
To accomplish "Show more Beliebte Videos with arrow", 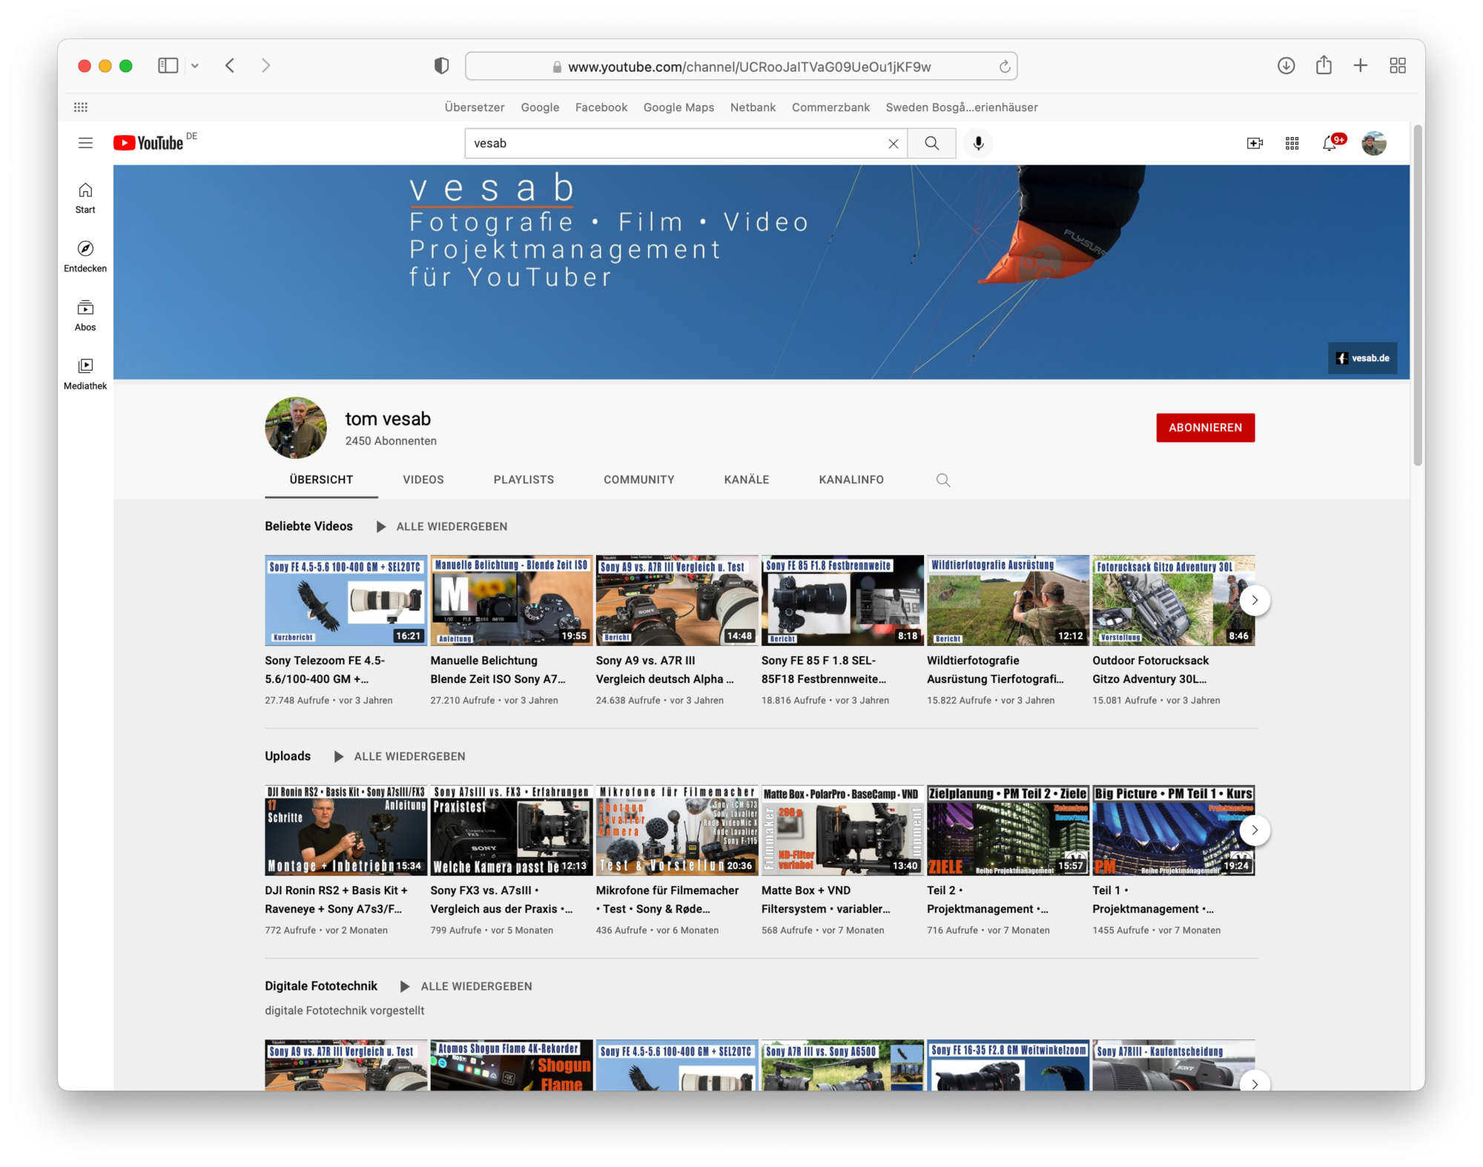I will click(x=1254, y=600).
